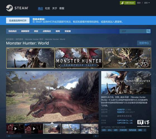Screen dimensions: 156x139
Task: Click the 您尚未登录! notice heading
Action: (39, 19)
